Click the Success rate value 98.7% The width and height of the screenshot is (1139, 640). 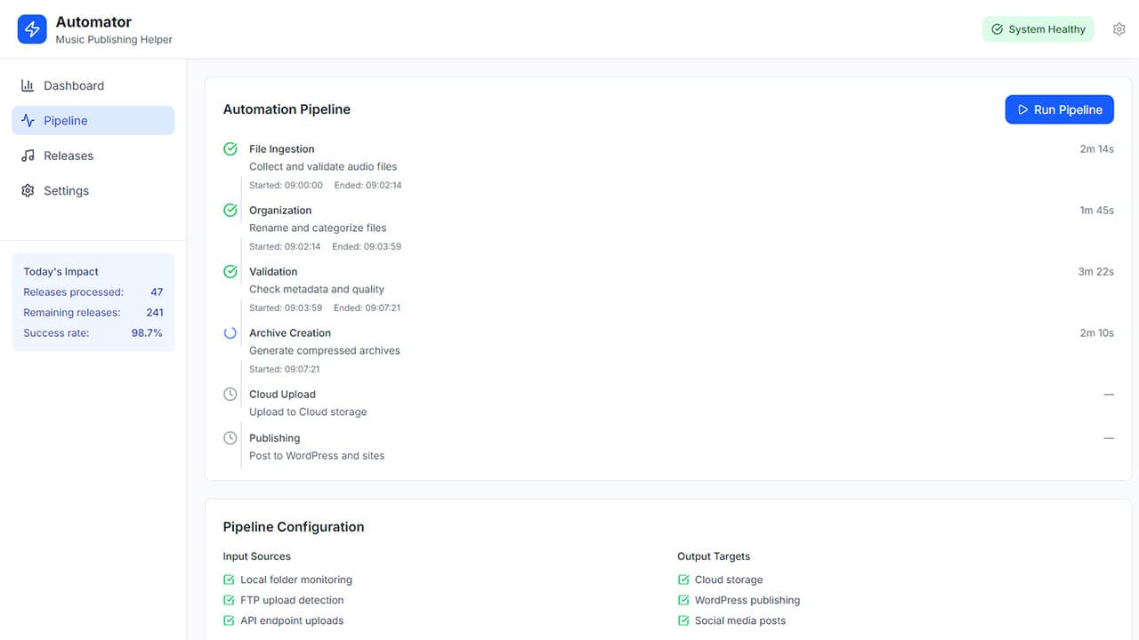pos(147,333)
